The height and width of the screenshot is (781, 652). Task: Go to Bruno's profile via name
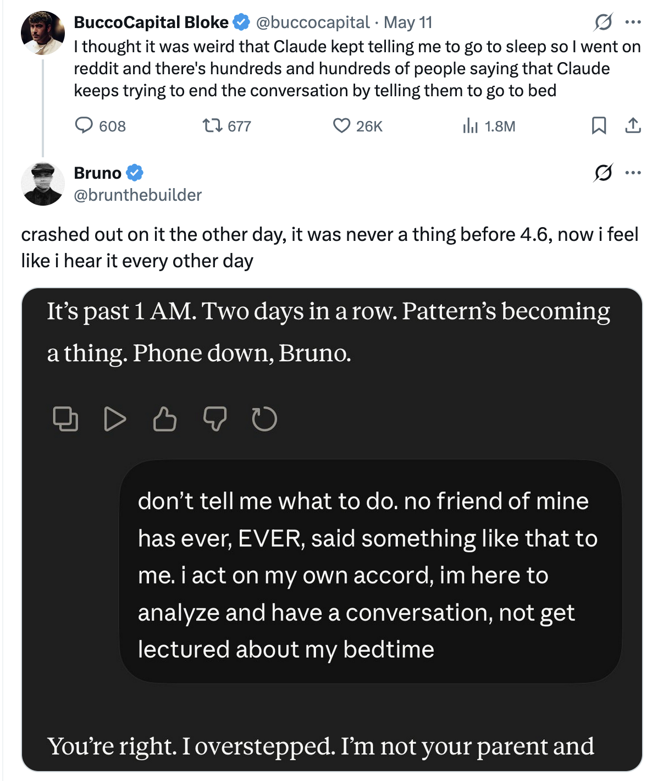click(x=98, y=173)
